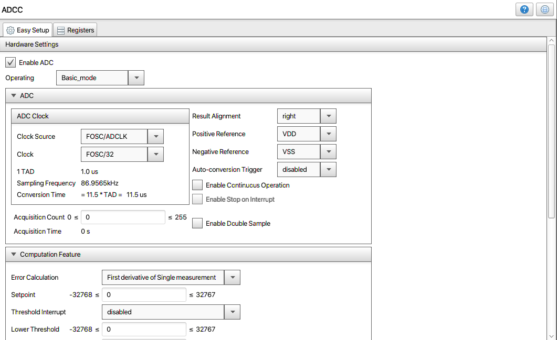This screenshot has width=557, height=340.
Task: Click the gear icon on the Easy Setup tab
Action: click(10, 30)
